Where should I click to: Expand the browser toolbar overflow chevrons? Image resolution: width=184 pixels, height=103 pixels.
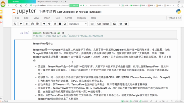point(173,5)
